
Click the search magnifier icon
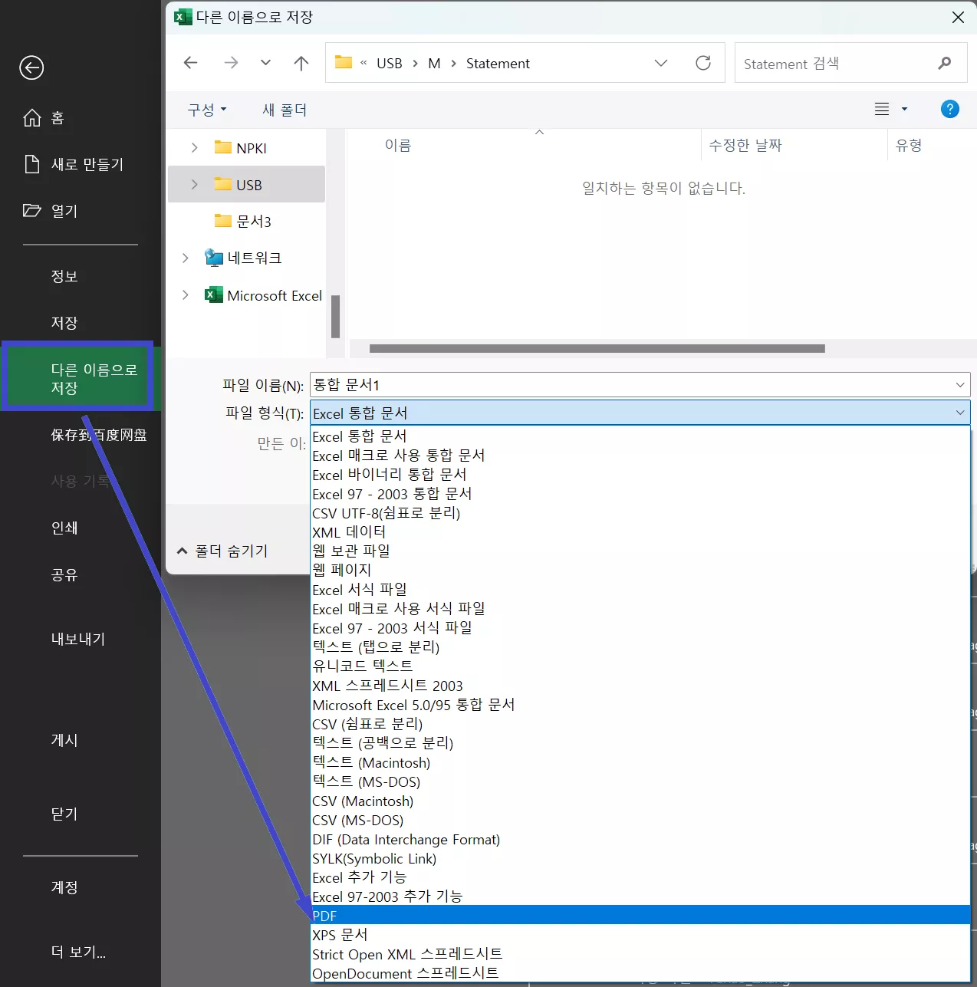click(945, 63)
